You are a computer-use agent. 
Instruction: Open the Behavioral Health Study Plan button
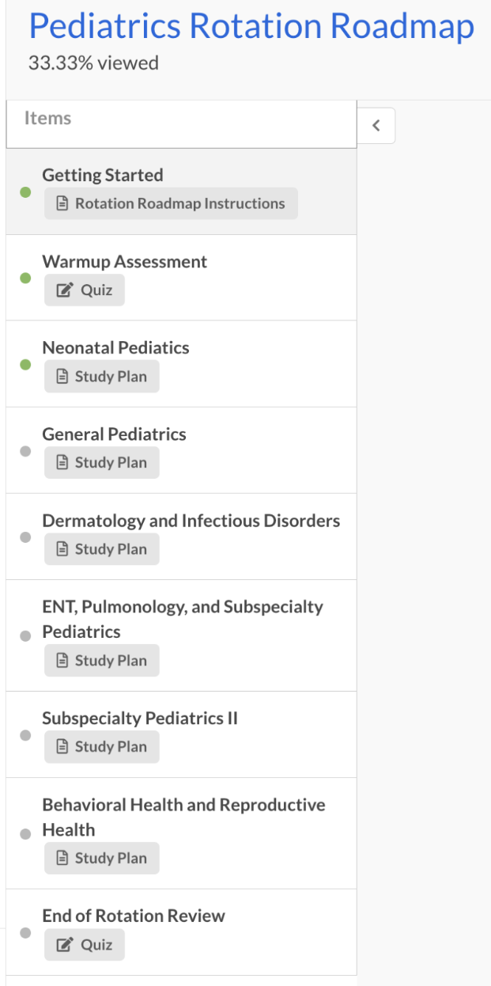tap(101, 858)
